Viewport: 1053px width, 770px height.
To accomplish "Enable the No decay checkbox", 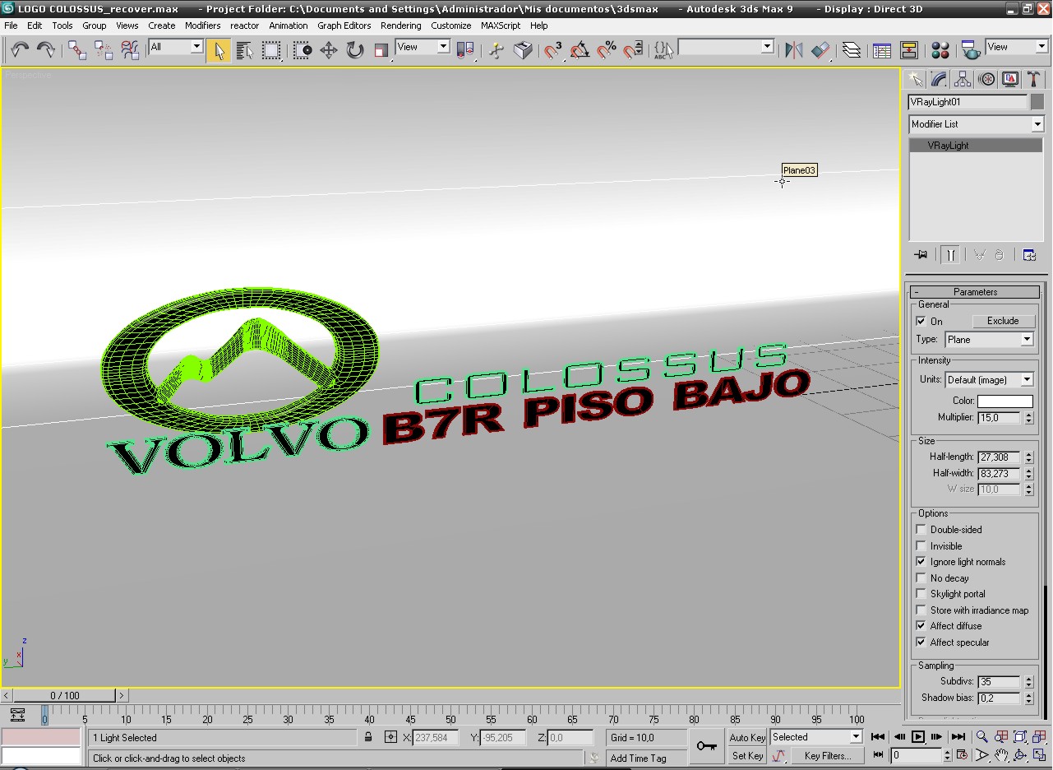I will tap(921, 578).
